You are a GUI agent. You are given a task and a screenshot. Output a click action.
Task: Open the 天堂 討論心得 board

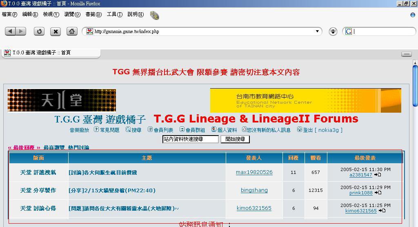coord(38,208)
